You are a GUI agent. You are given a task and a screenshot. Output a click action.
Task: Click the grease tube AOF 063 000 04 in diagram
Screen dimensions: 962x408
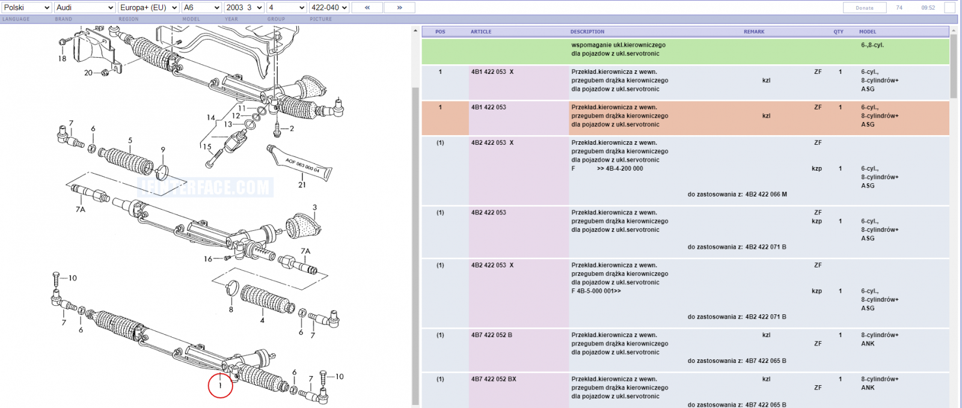[x=299, y=162]
